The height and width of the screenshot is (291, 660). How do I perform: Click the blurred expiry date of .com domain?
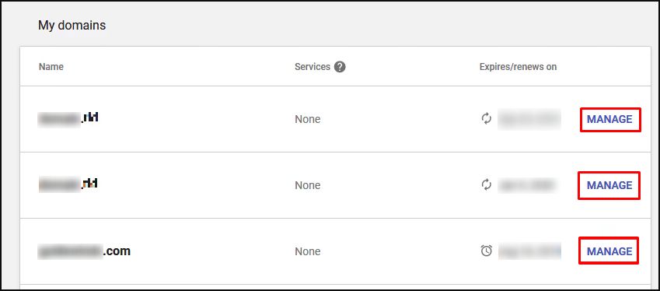530,251
